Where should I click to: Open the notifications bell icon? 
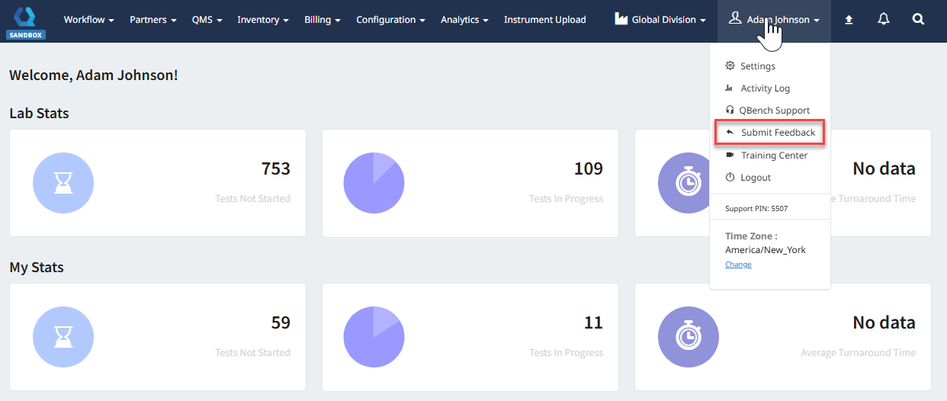pyautogui.click(x=883, y=20)
